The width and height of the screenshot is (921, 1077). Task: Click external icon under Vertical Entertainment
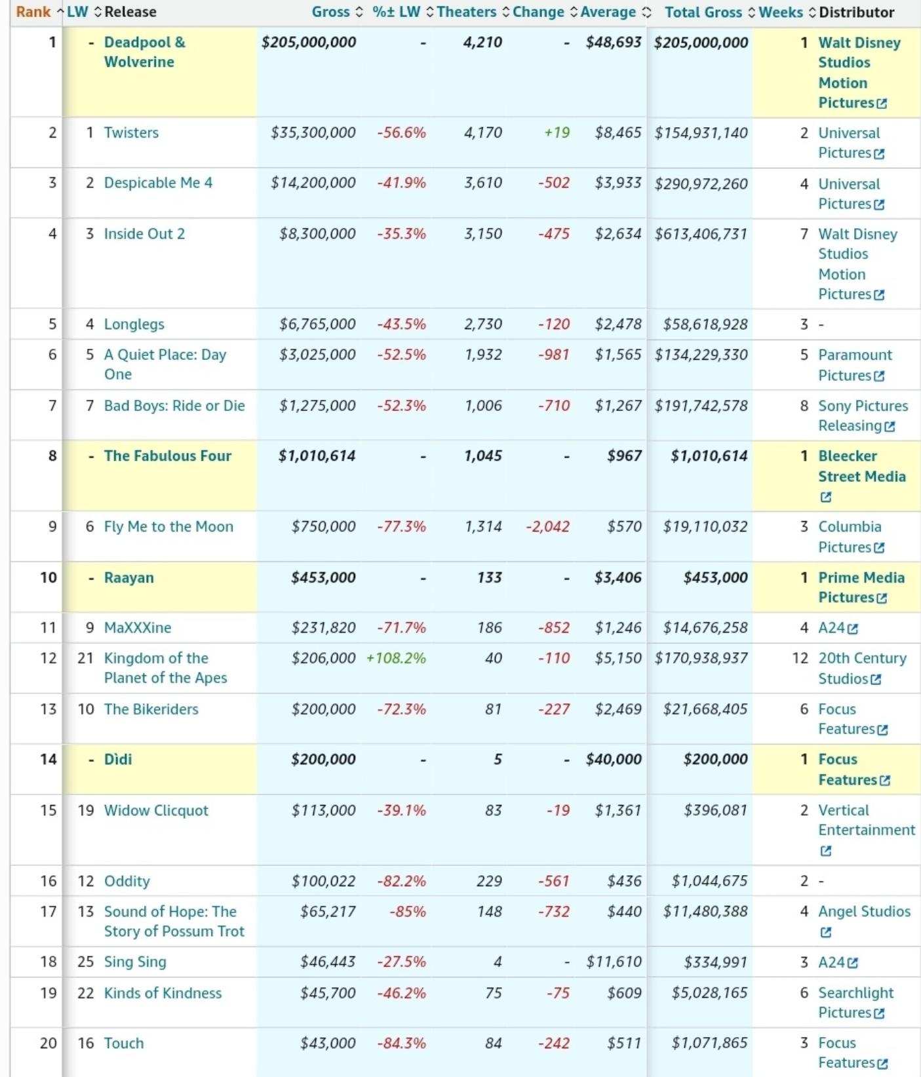(x=826, y=852)
